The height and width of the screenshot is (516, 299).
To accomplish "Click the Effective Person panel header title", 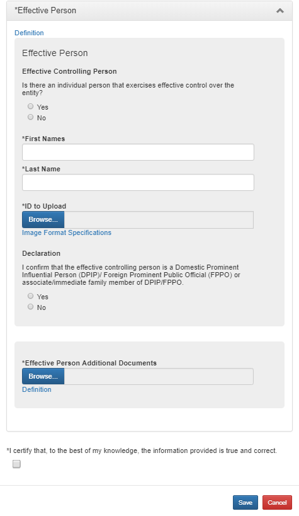I will pyautogui.click(x=45, y=11).
